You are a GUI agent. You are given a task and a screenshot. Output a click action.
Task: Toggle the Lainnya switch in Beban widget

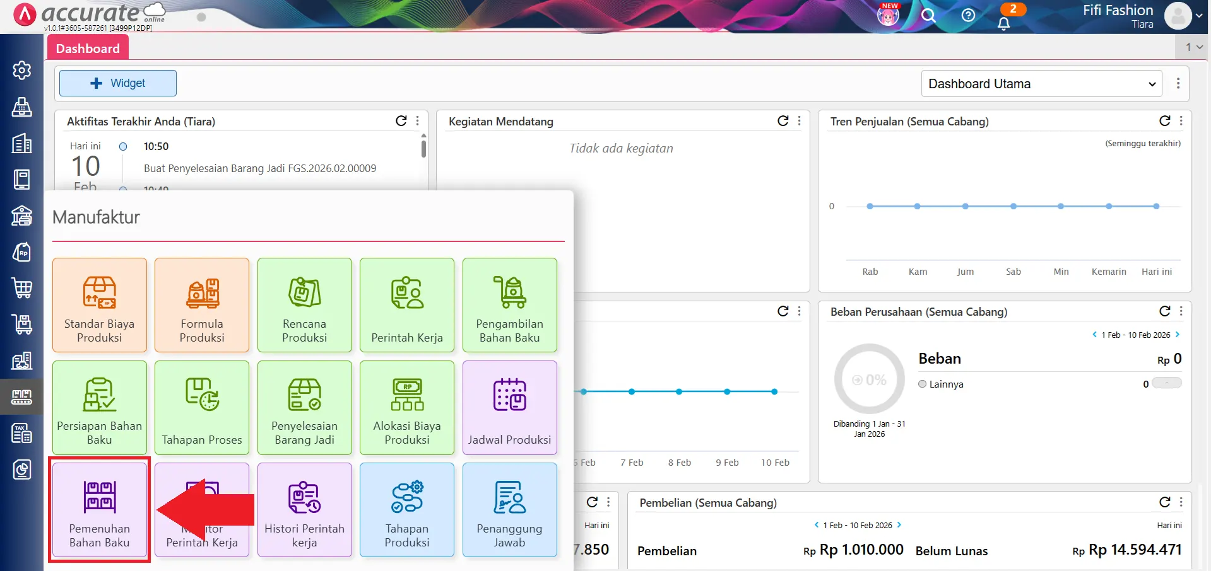[1166, 383]
